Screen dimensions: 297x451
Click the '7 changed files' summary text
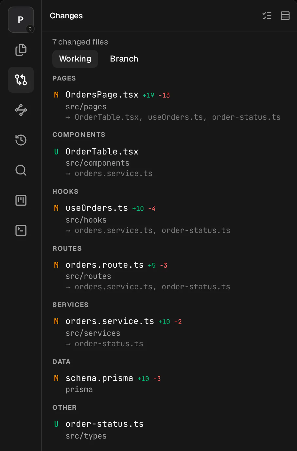tap(80, 42)
